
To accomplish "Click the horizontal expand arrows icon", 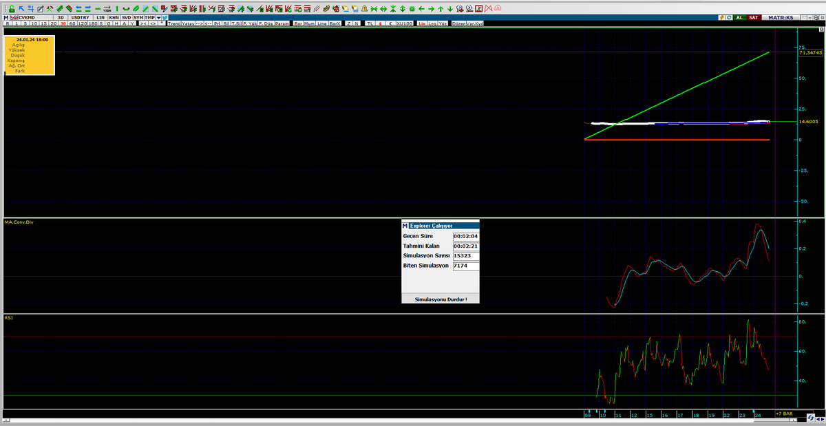I will pyautogui.click(x=383, y=9).
